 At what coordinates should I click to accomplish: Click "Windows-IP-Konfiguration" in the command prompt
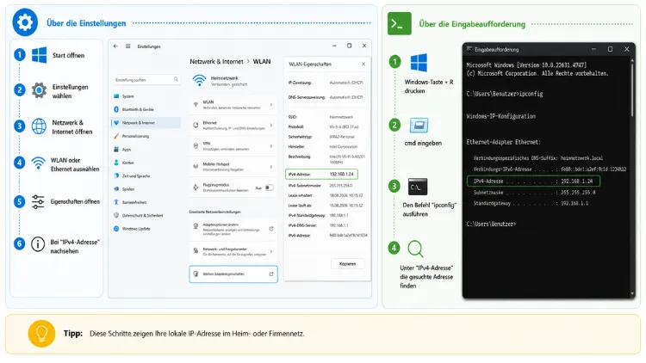[501, 116]
